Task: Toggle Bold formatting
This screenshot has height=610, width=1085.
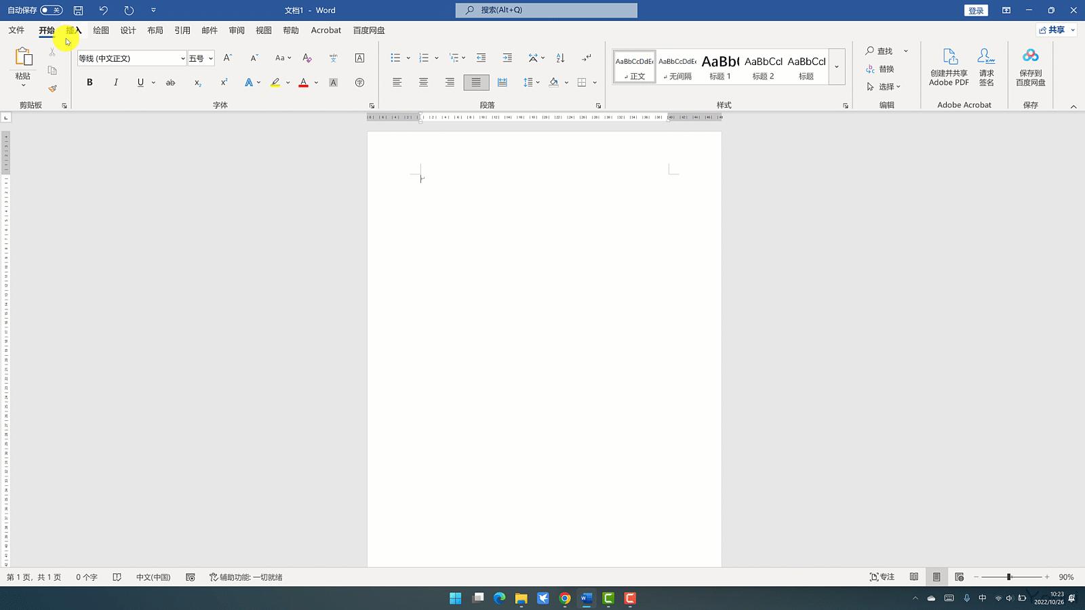Action: [90, 83]
